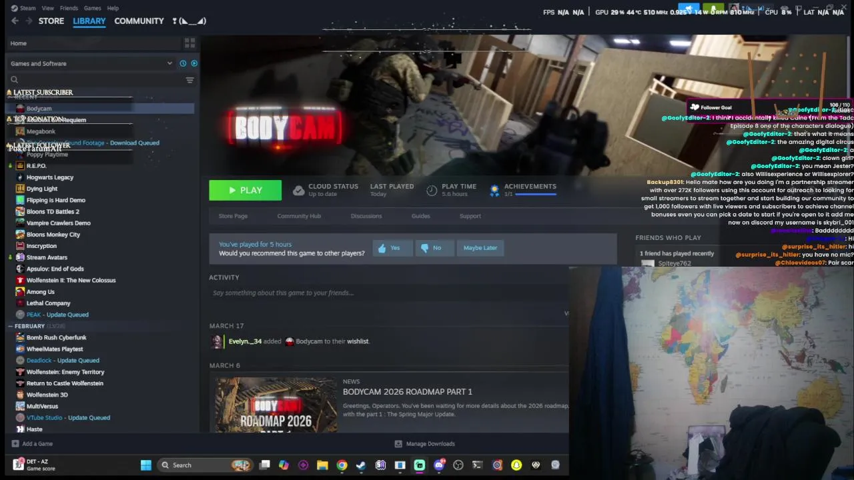Open the Community Hub link
This screenshot has height=480, width=854.
[x=299, y=216]
